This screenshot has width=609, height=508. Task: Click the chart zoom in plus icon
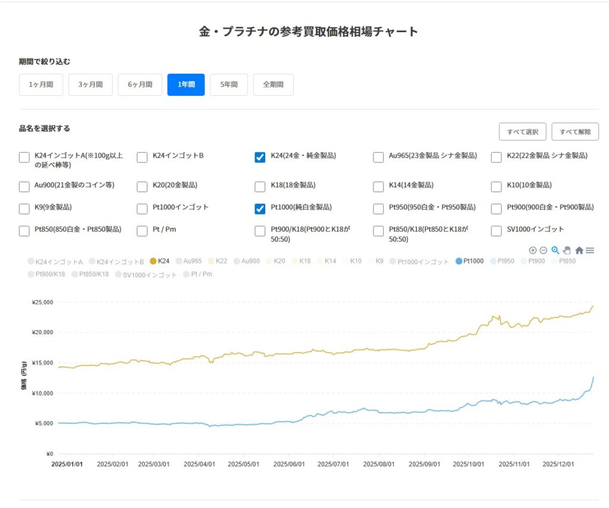click(x=532, y=250)
